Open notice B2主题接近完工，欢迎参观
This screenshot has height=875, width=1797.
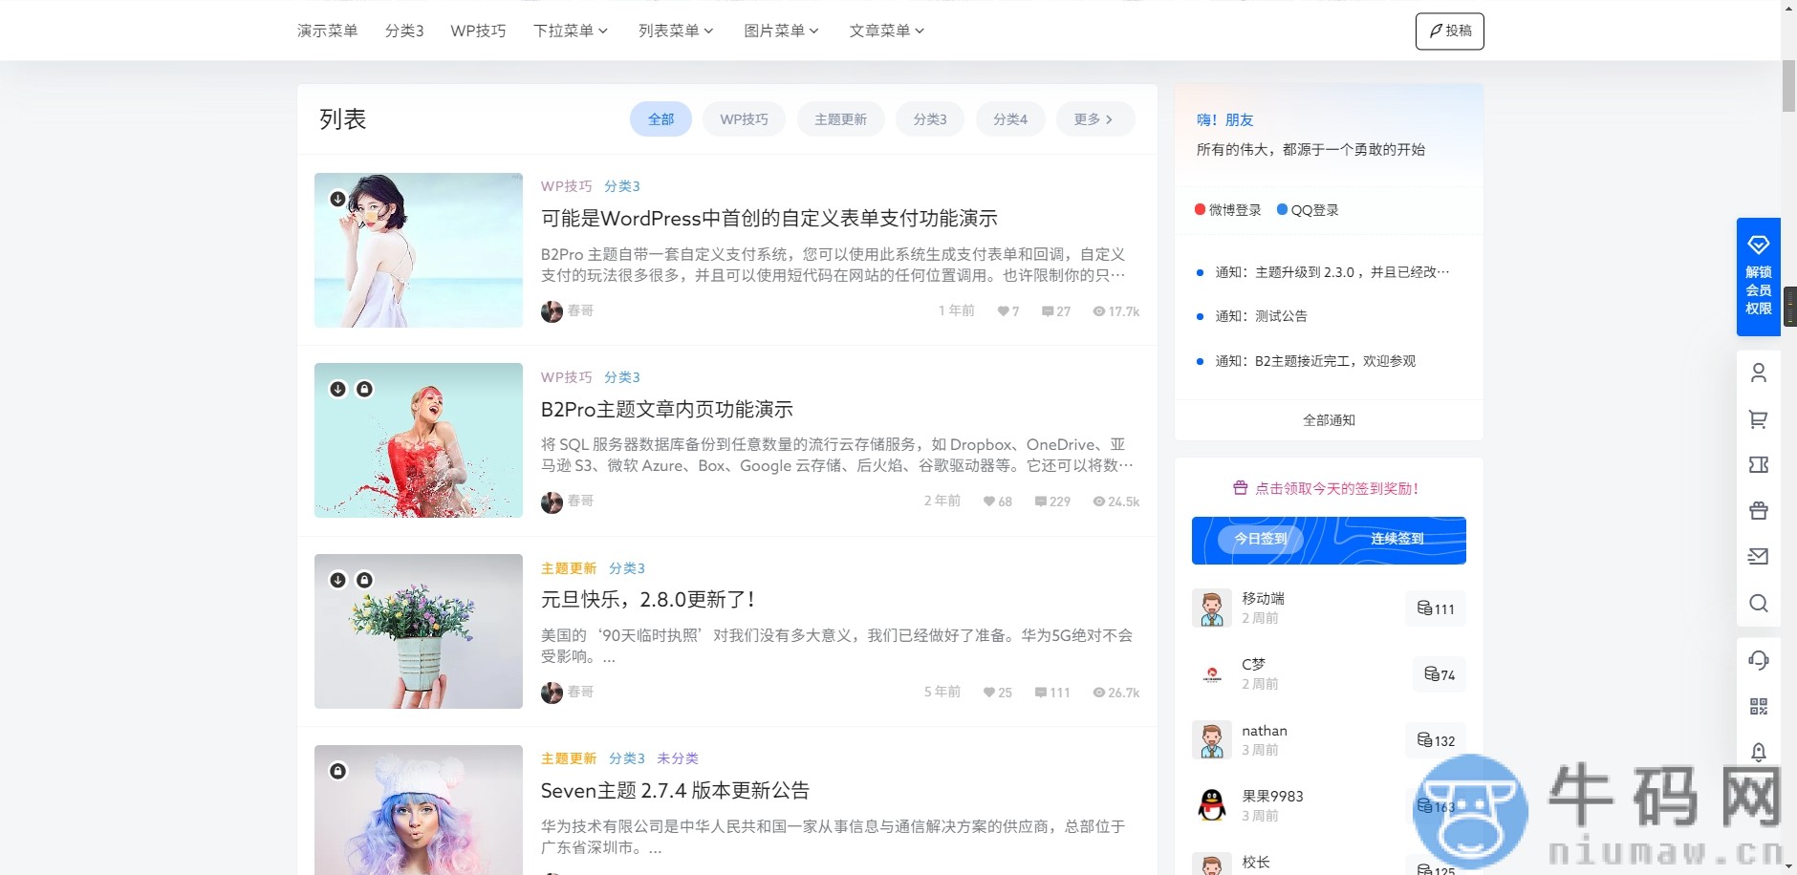[x=1315, y=361]
